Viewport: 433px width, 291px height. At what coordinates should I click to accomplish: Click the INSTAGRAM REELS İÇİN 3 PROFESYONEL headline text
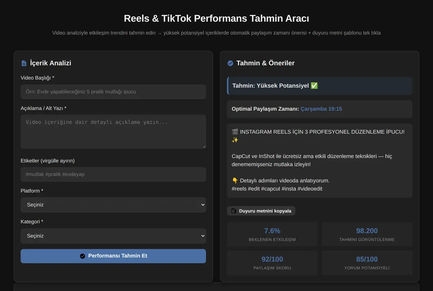[318, 136]
